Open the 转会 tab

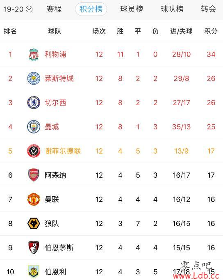(209, 9)
